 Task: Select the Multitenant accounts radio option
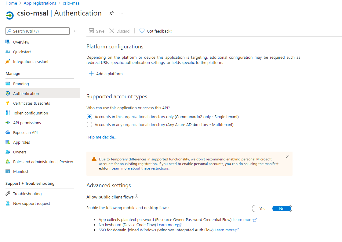[x=89, y=125]
